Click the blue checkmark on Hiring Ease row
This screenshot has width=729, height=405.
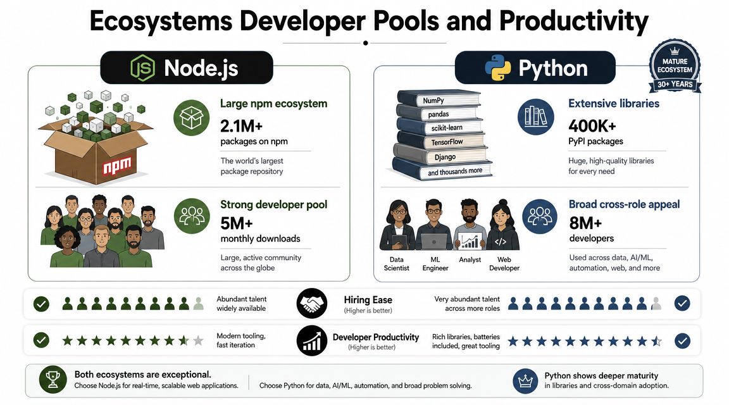click(x=682, y=304)
